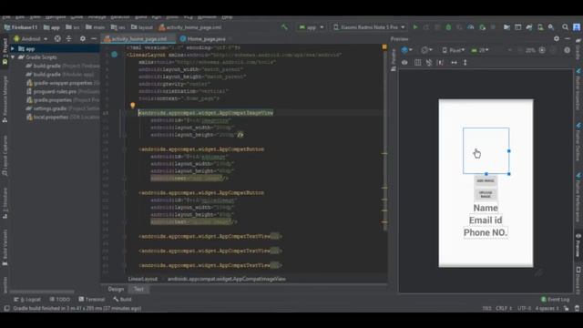Hide the Project panel with the minus icon
The height and width of the screenshot is (328, 583).
point(94,38)
